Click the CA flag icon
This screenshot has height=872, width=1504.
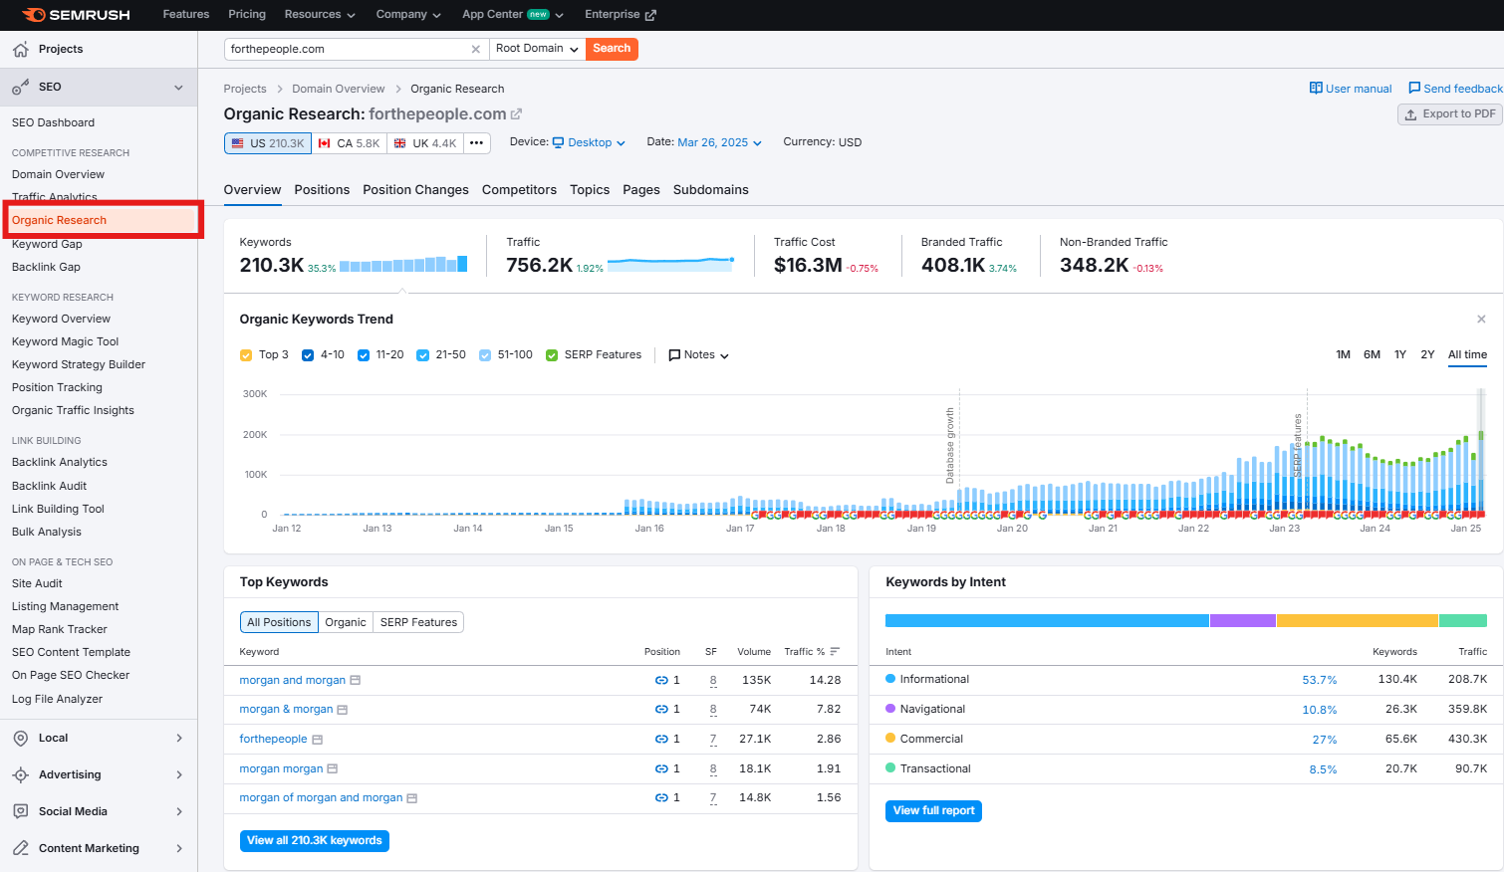[324, 143]
